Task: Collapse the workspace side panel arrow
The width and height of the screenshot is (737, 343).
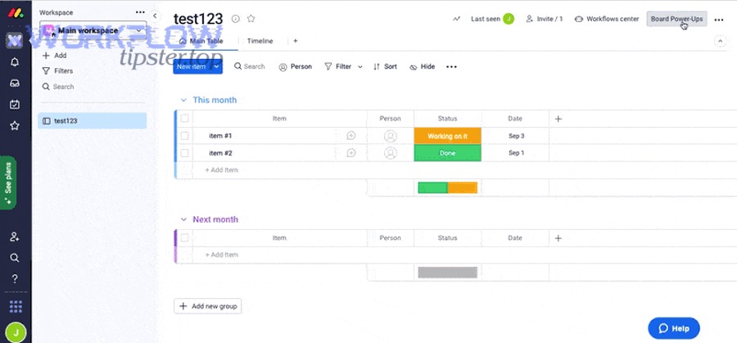Action: pos(155,16)
